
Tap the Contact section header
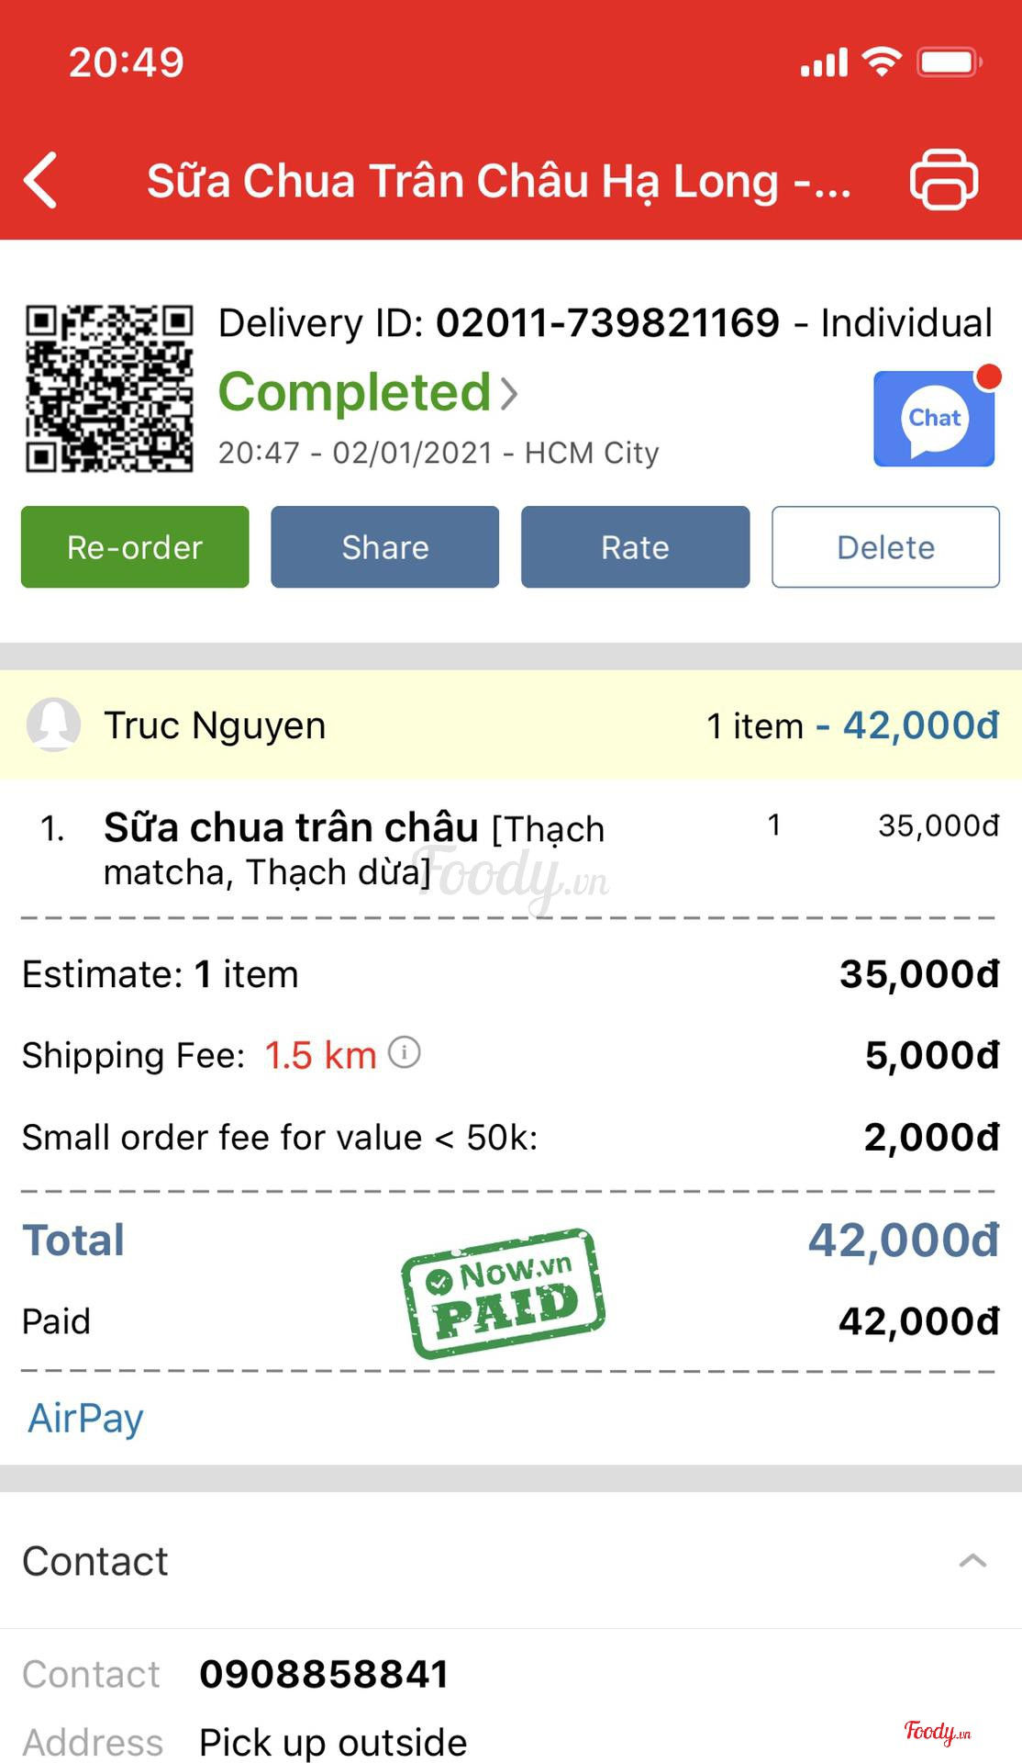[95, 1561]
